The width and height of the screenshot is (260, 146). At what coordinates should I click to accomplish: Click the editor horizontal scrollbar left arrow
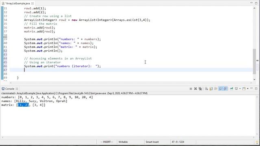point(11,83)
